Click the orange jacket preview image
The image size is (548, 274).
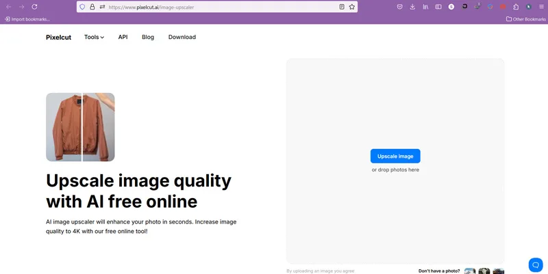80,127
